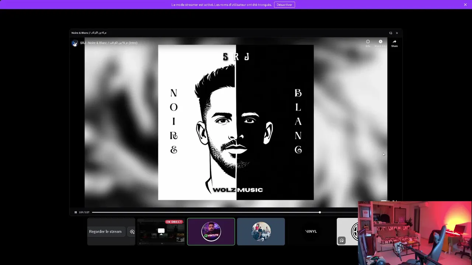Select the group photo participant tile

(x=261, y=232)
